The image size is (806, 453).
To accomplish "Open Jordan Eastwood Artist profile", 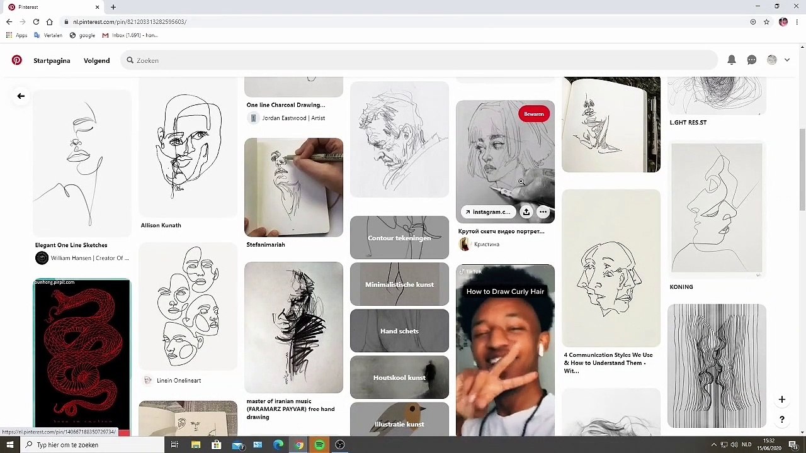I will tap(288, 118).
